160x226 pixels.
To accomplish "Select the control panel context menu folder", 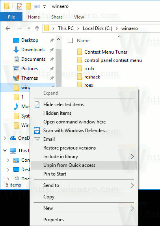I will point(110,60).
